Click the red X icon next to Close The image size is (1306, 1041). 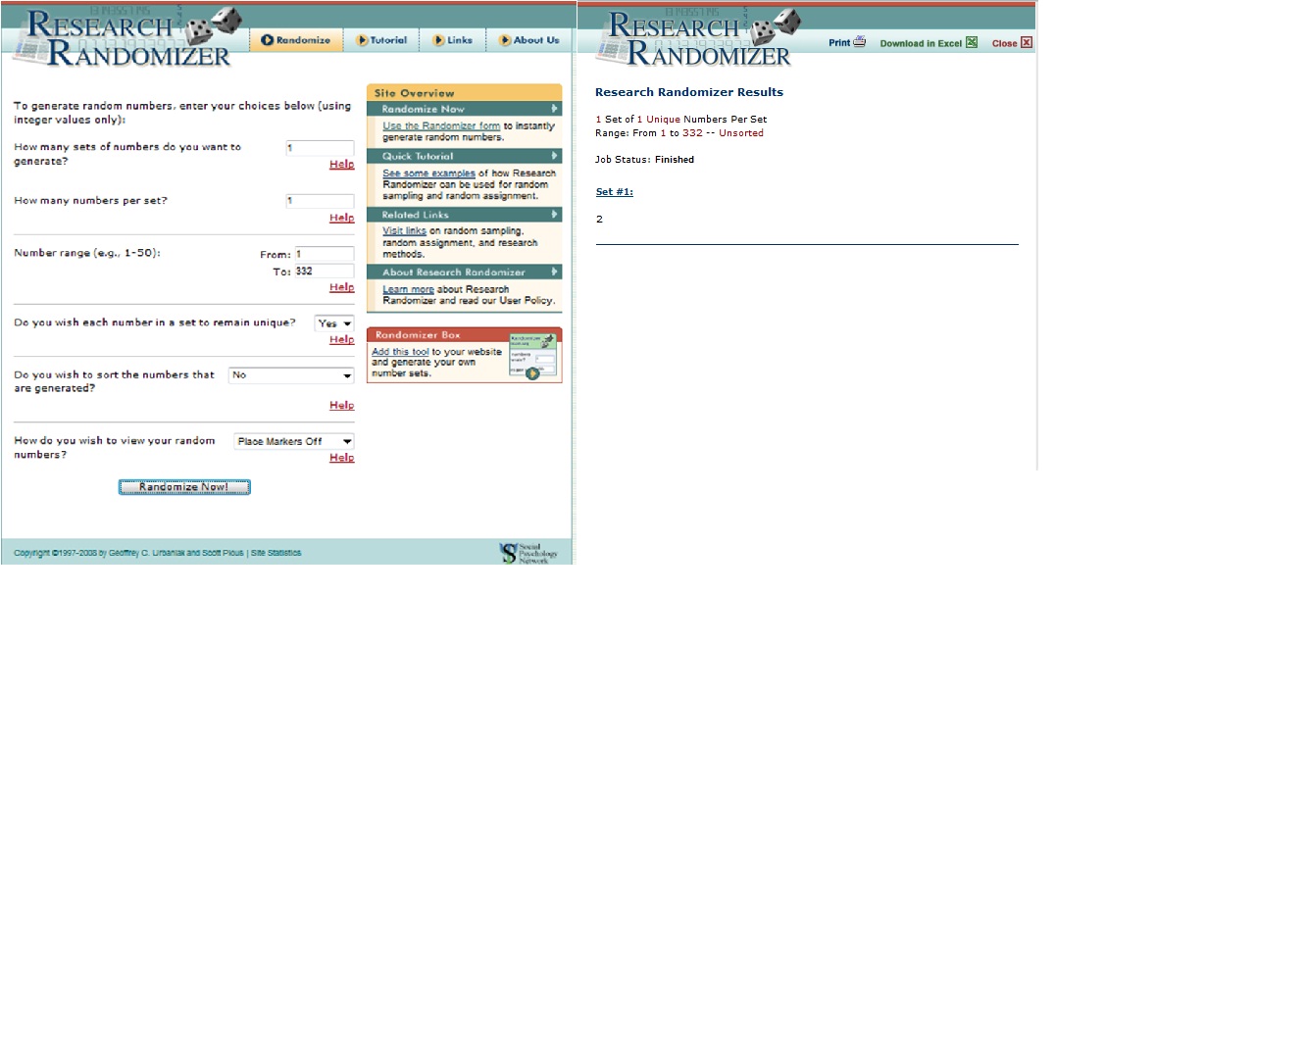point(1027,42)
